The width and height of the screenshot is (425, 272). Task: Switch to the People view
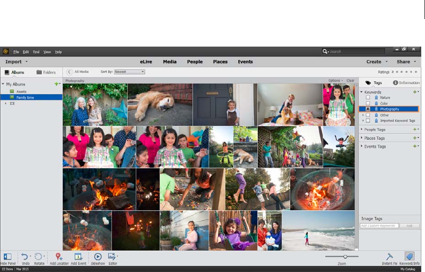[194, 62]
